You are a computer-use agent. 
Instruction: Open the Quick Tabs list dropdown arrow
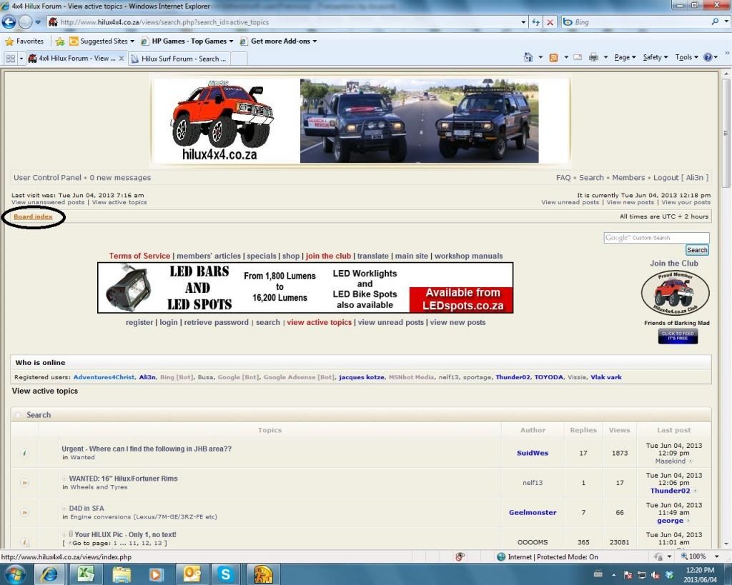click(21, 59)
